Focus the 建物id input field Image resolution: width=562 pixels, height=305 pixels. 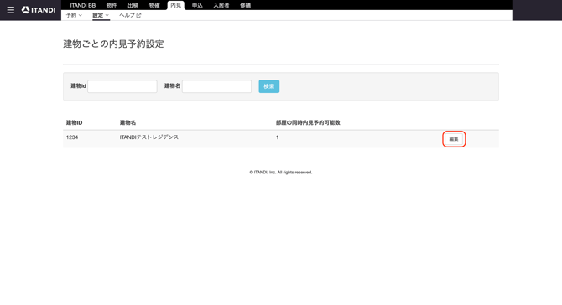pos(122,86)
